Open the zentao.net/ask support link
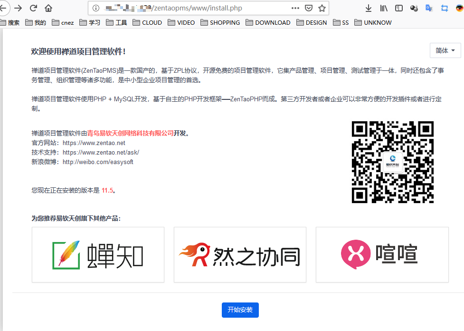 [x=101, y=152]
